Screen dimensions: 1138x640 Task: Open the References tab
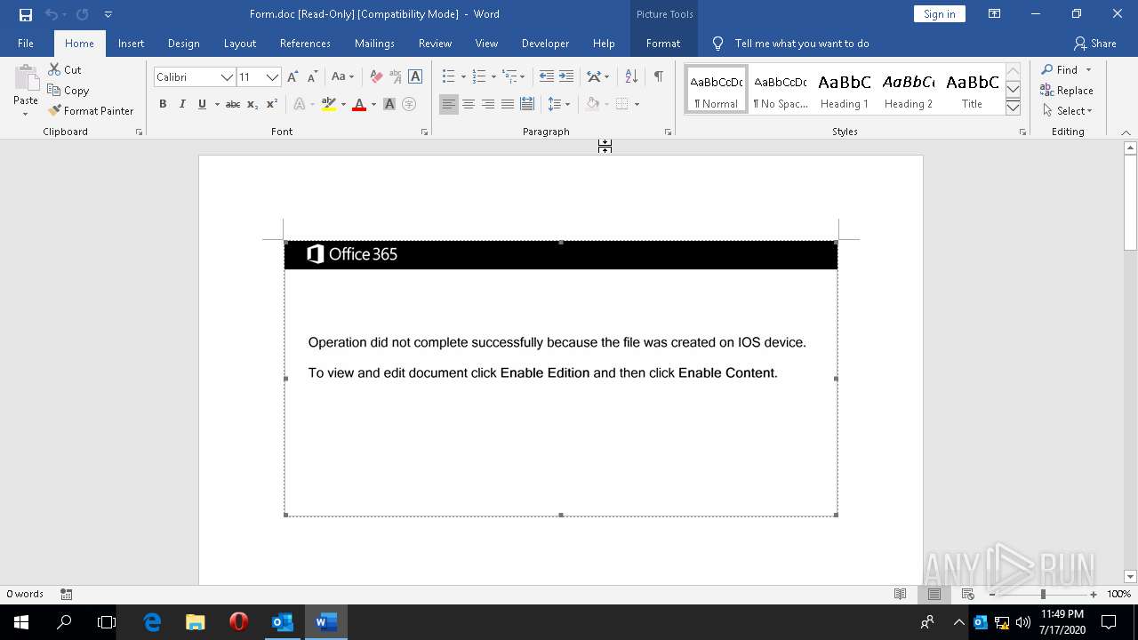[x=305, y=44]
